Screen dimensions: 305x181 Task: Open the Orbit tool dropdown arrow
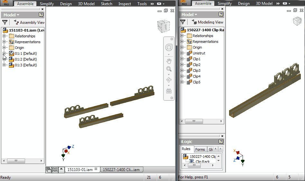pos(169,85)
